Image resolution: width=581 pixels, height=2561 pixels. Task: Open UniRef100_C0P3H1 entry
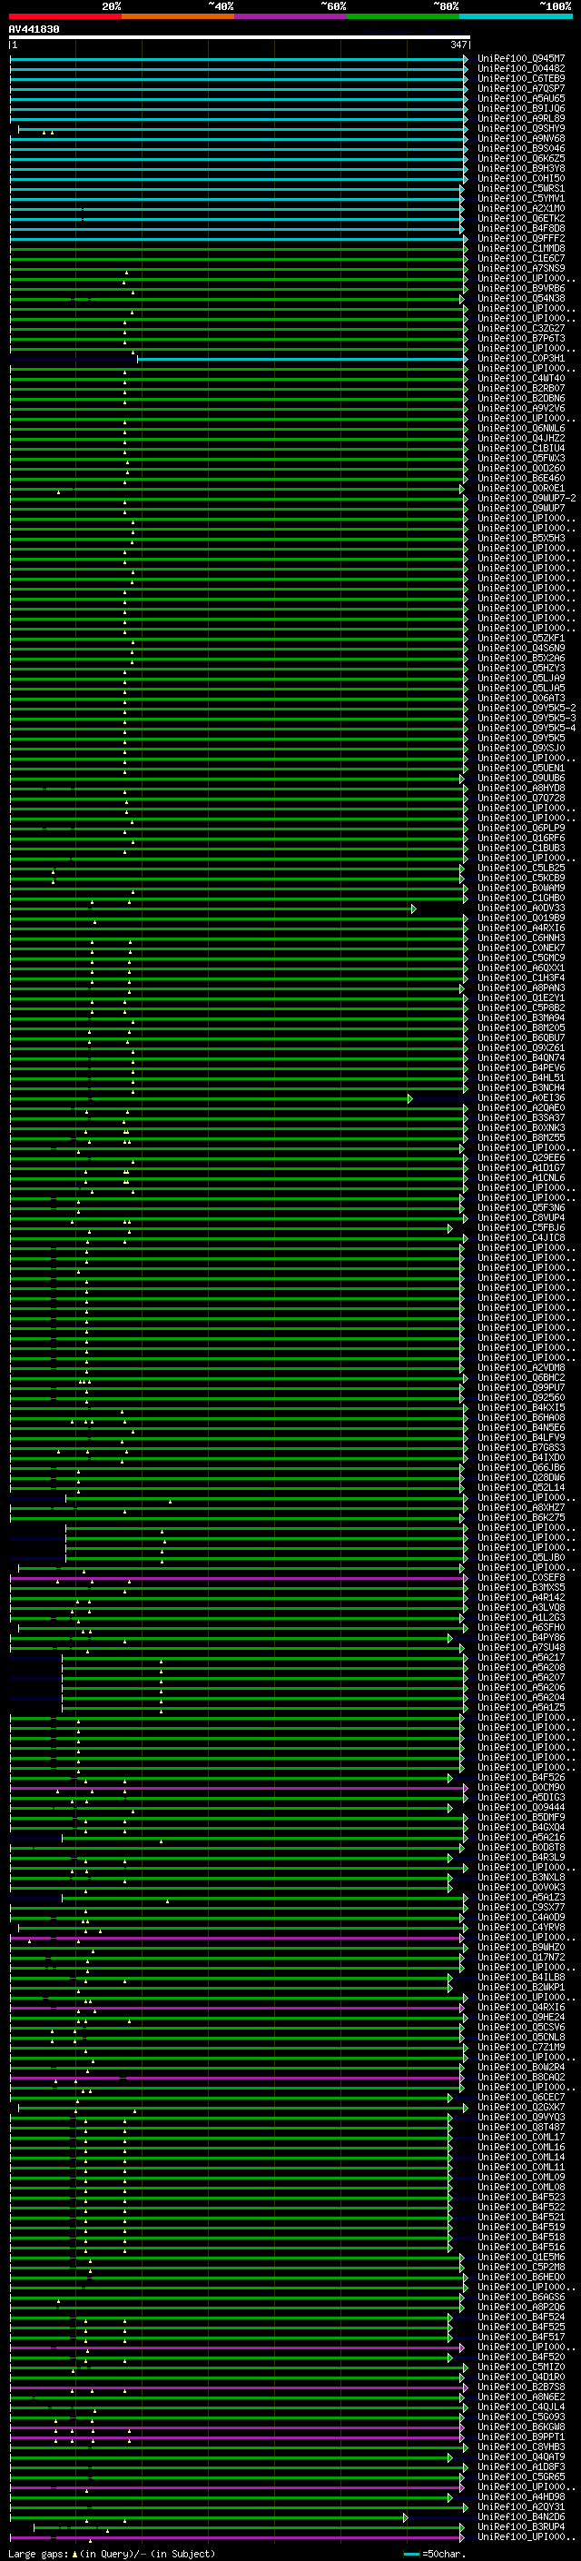521,358
